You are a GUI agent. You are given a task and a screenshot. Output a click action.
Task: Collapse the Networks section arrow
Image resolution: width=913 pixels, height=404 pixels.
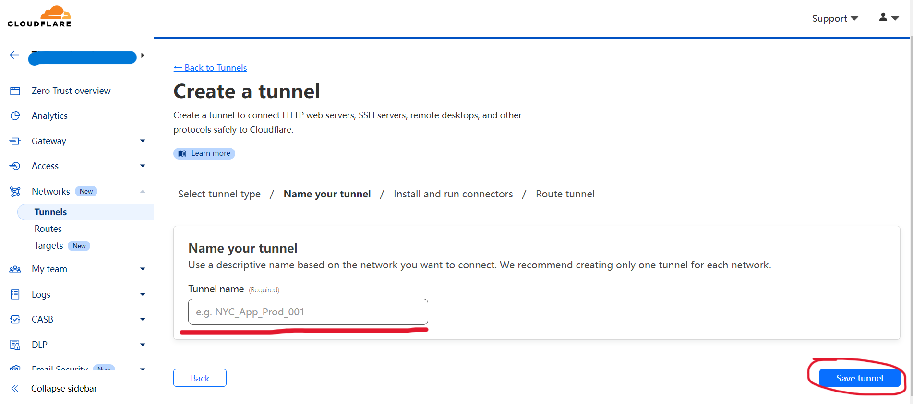143,191
